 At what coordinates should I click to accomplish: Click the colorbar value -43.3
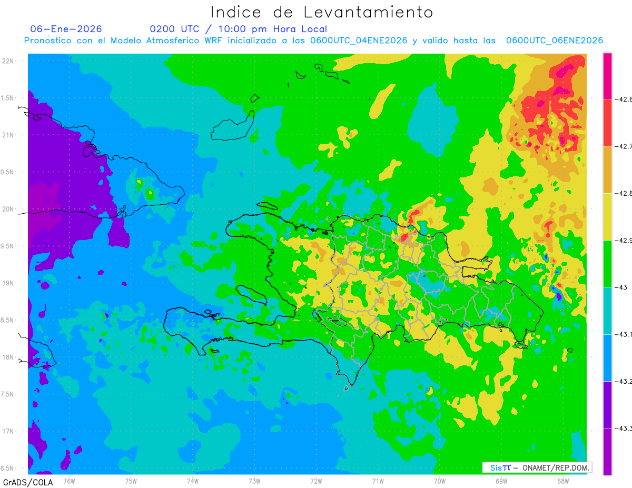pyautogui.click(x=624, y=428)
